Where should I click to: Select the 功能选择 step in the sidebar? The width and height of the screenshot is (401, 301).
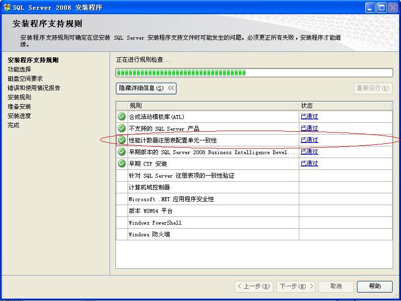tap(20, 69)
